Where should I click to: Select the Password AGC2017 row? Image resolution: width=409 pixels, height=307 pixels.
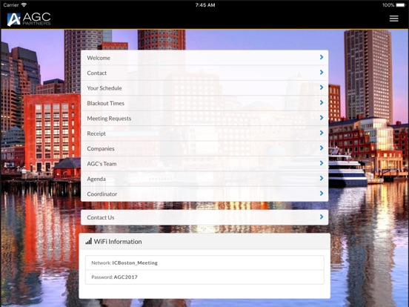(204, 277)
